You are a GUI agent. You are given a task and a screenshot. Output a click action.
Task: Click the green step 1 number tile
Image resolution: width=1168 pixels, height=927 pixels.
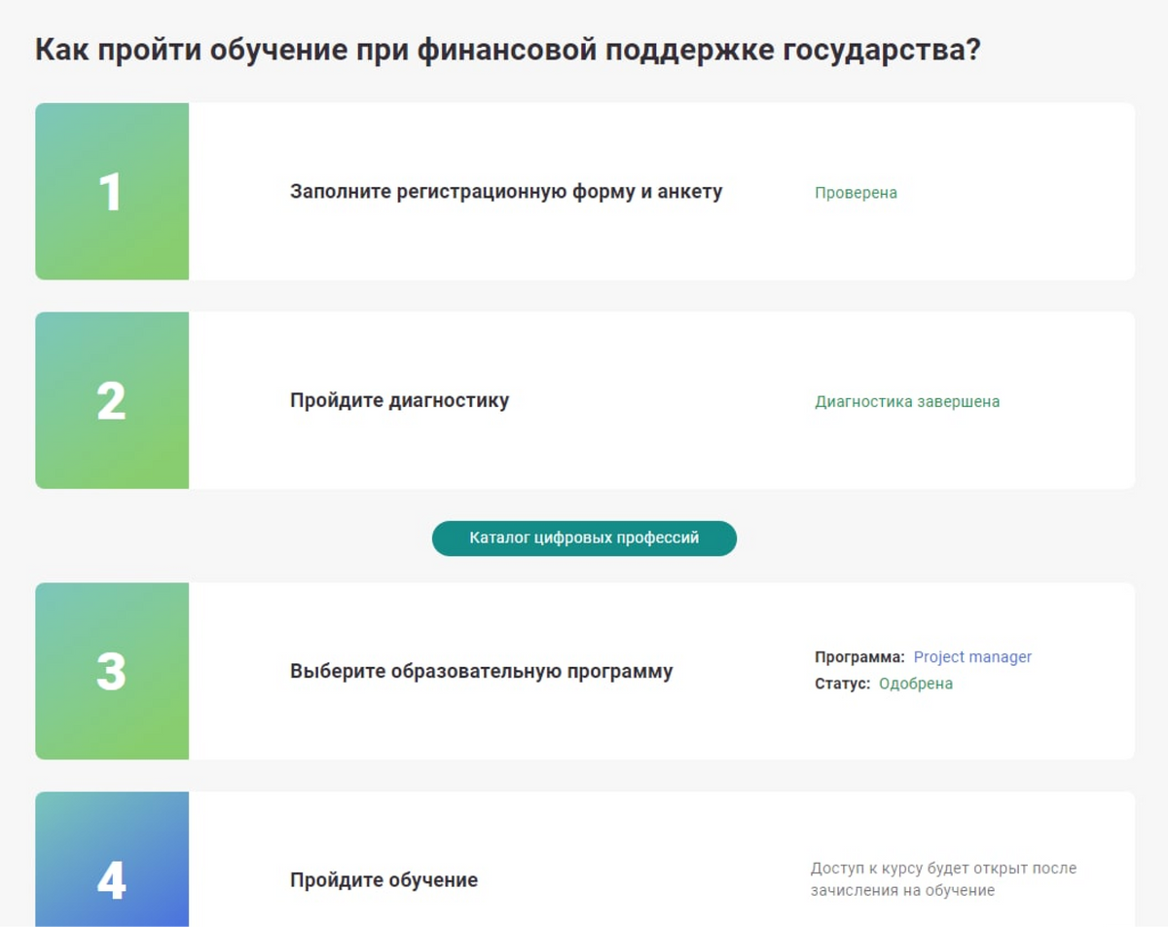click(x=112, y=192)
